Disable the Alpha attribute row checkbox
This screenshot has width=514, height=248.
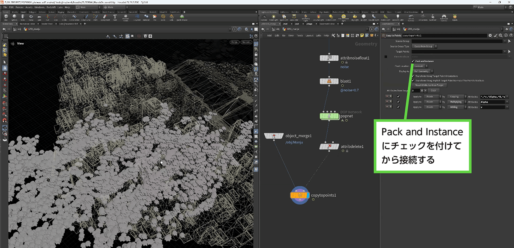397,102
